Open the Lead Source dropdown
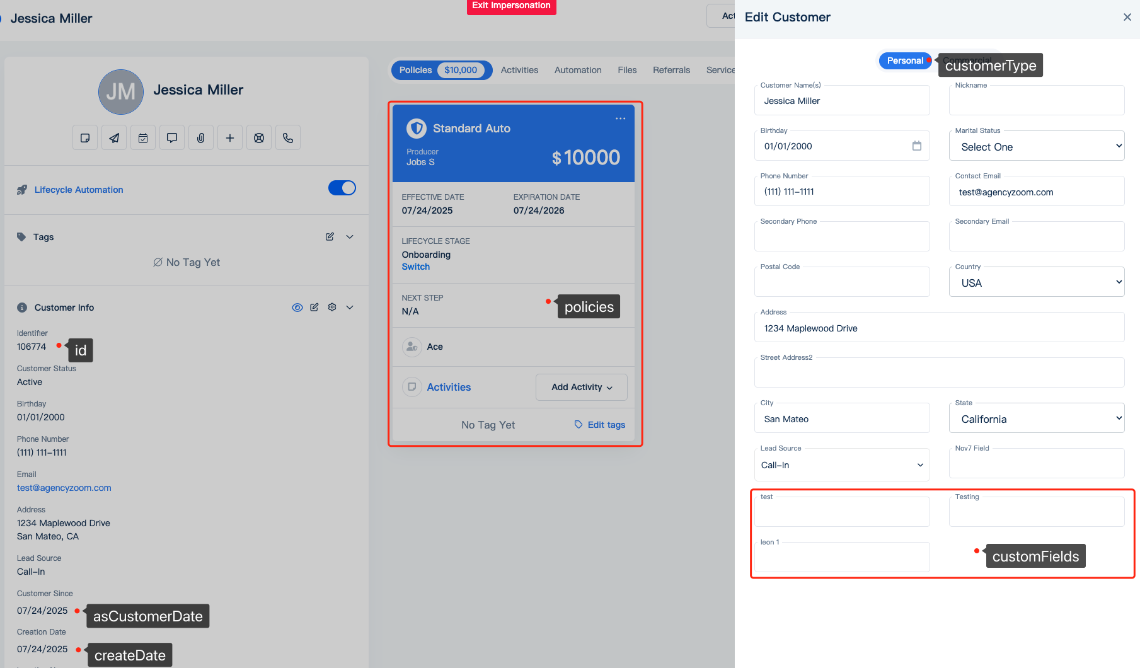The height and width of the screenshot is (668, 1140). tap(842, 465)
